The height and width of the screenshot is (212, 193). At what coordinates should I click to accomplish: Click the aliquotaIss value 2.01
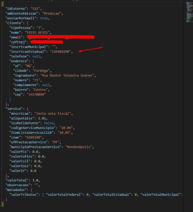tap(43, 118)
